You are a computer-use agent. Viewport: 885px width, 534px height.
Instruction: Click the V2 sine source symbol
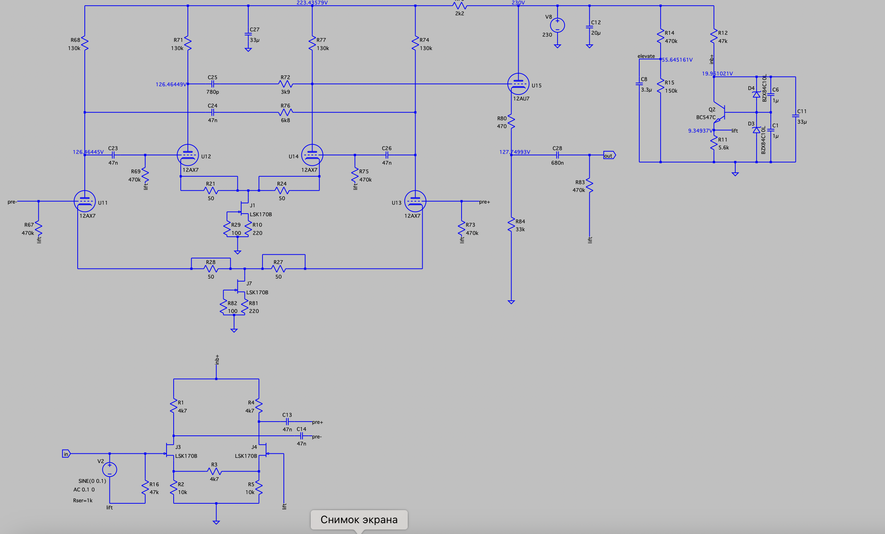109,469
